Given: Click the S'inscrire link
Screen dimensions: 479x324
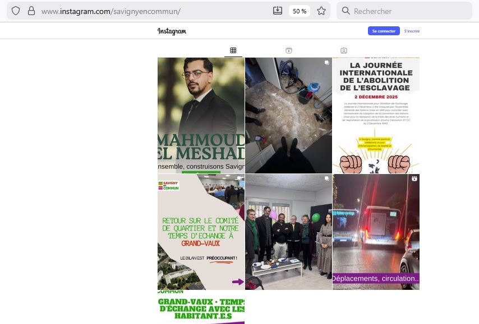Looking at the screenshot, I should 412,31.
